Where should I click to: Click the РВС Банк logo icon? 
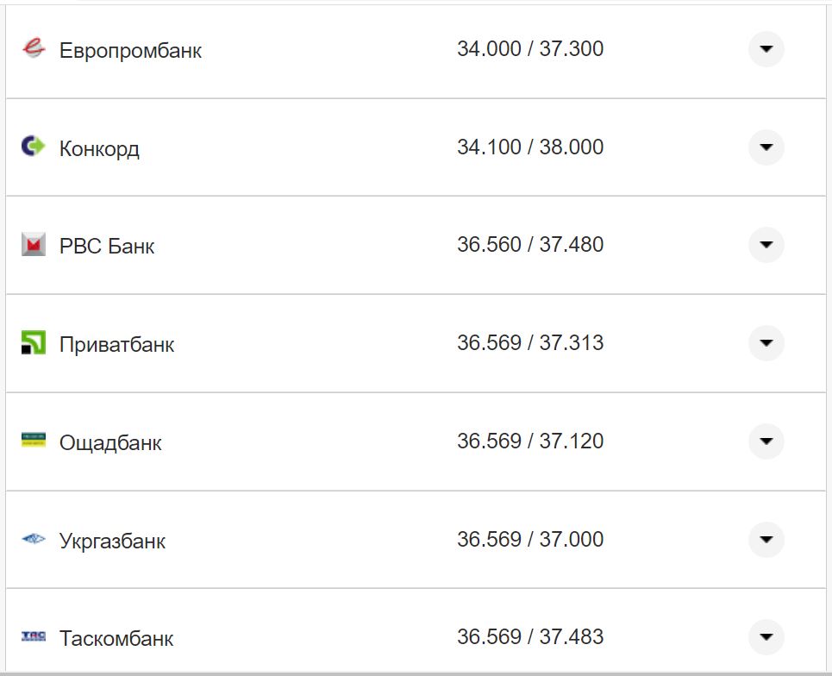pyautogui.click(x=33, y=246)
